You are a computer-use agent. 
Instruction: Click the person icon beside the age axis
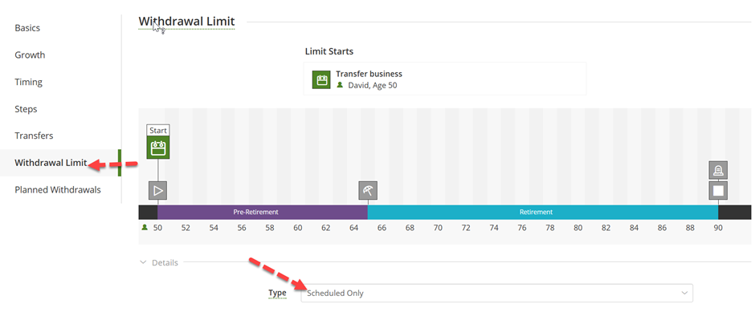click(145, 228)
